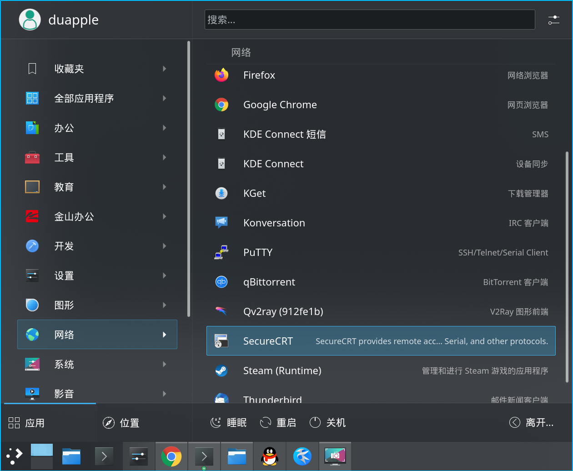Launch the Konversation IRC icon
Viewport: 573px width, 471px height.
[x=221, y=223]
